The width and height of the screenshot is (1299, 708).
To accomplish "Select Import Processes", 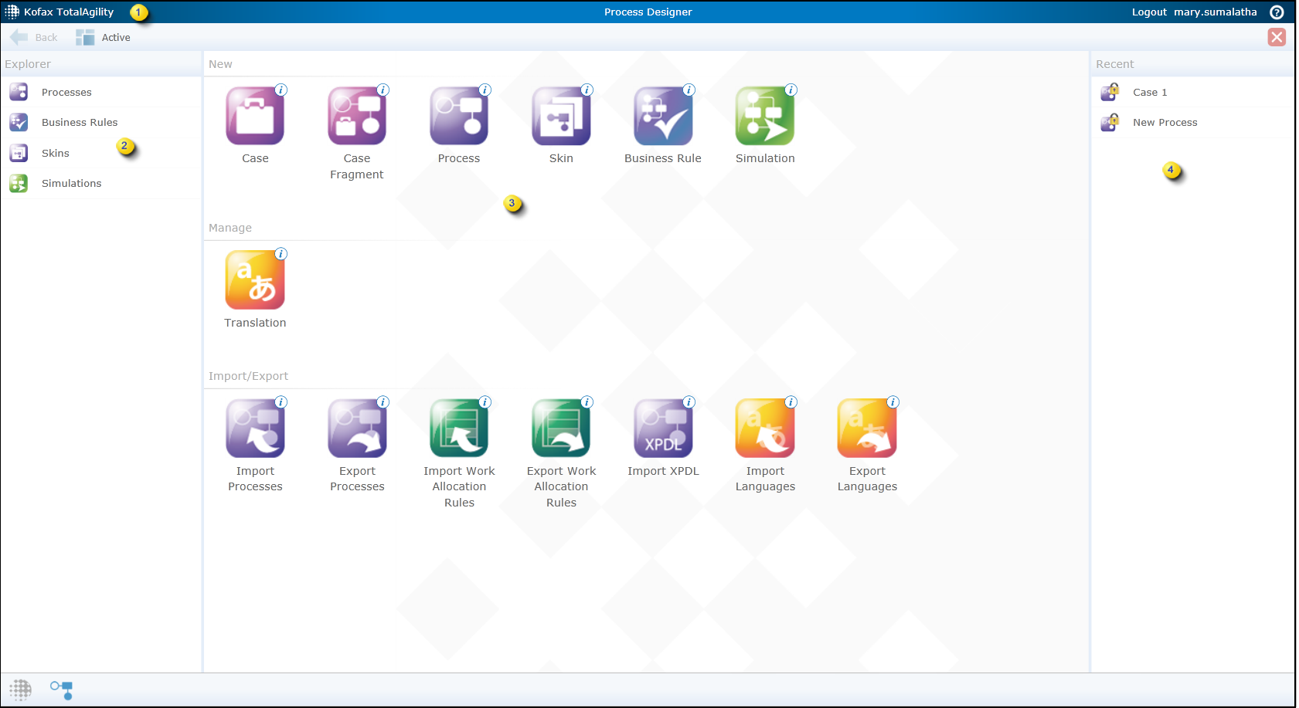I will click(x=255, y=429).
